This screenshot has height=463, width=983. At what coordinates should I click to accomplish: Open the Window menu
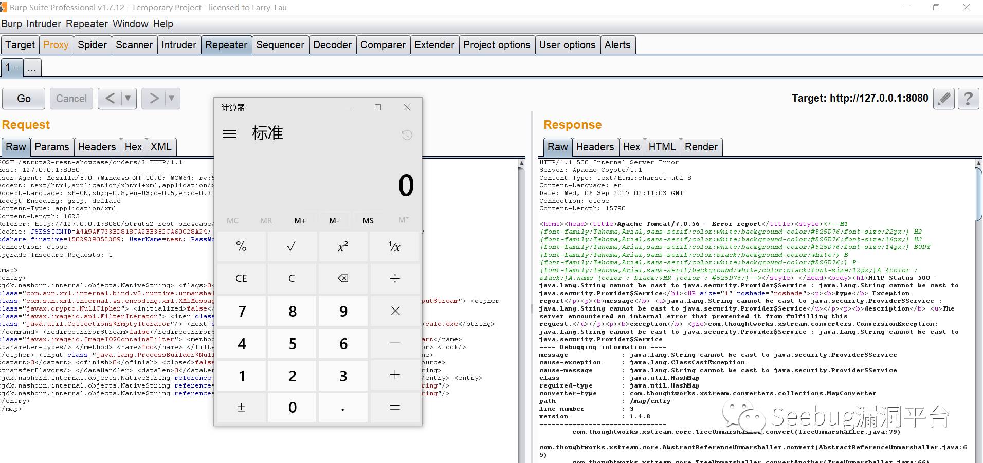click(130, 24)
